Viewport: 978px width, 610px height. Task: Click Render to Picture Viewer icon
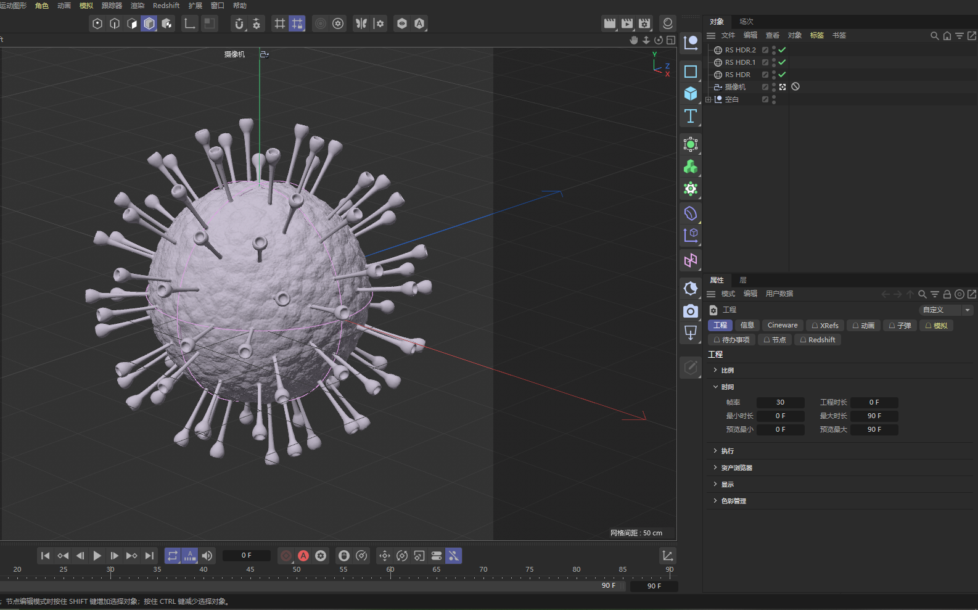(x=627, y=23)
